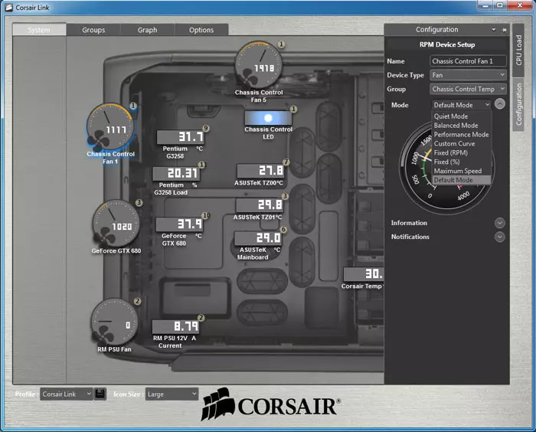Select the Corsair Temp readout
The image size is (536, 432).
click(x=364, y=274)
